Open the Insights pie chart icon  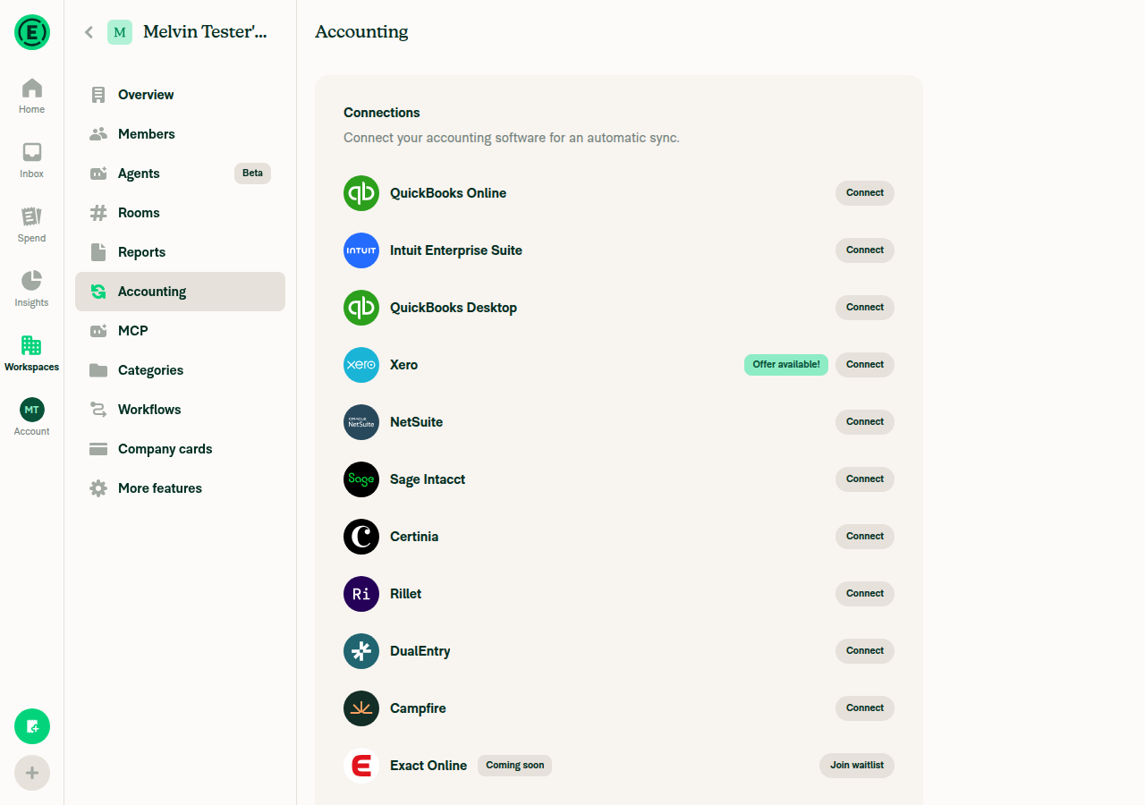click(x=32, y=281)
